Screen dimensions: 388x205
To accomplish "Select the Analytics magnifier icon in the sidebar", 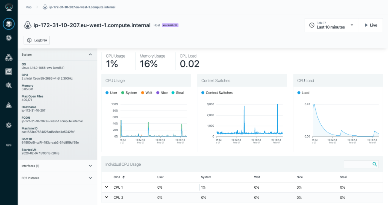I will point(8,85).
